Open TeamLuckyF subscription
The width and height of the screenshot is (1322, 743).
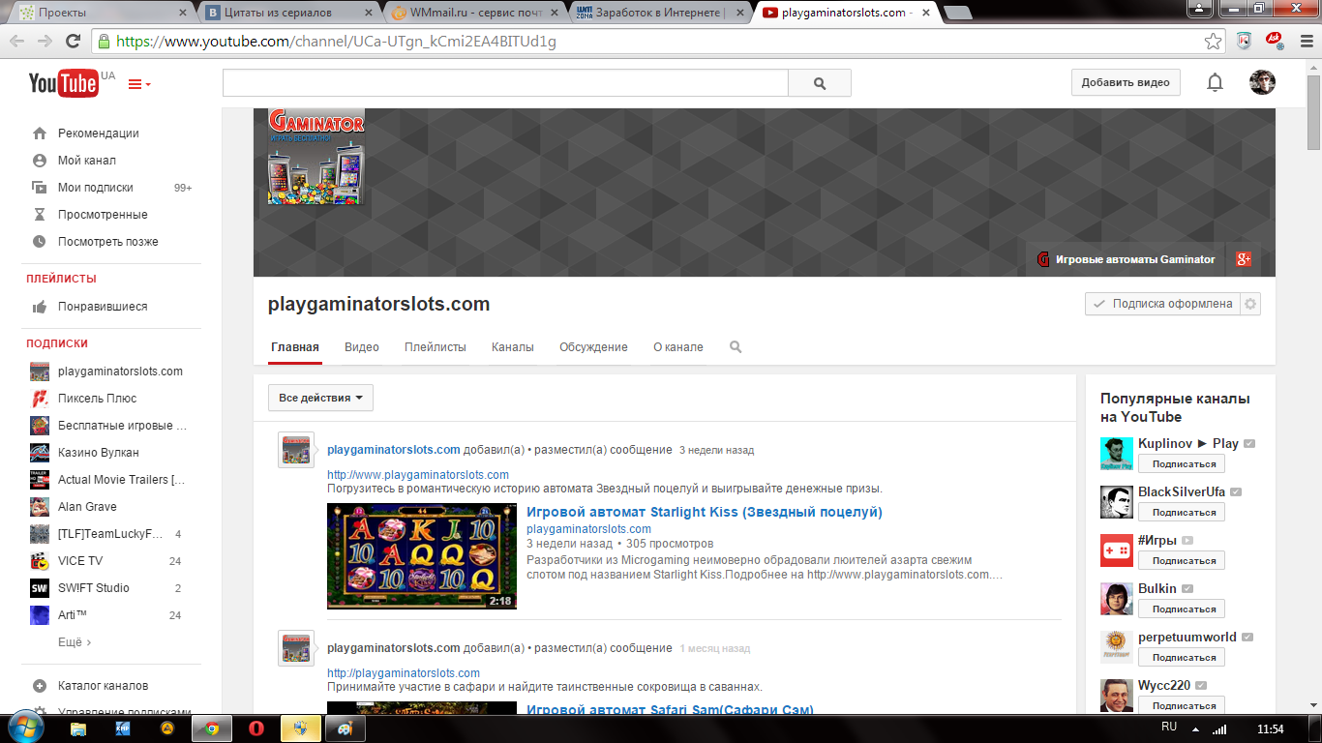110,534
